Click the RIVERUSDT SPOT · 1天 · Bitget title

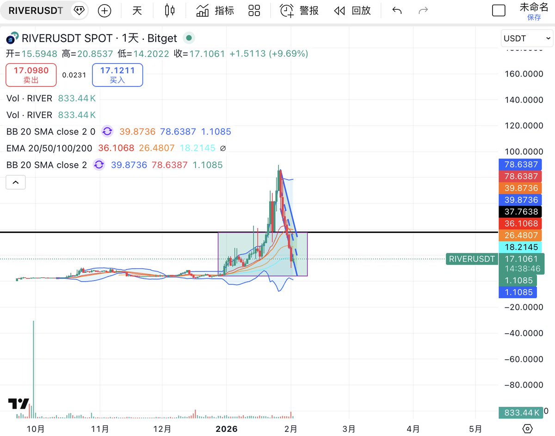click(100, 38)
